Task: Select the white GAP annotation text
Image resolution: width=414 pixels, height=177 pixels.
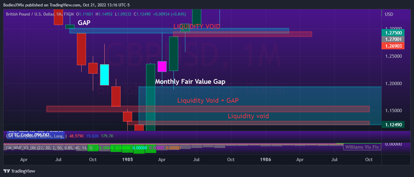Action: click(85, 23)
